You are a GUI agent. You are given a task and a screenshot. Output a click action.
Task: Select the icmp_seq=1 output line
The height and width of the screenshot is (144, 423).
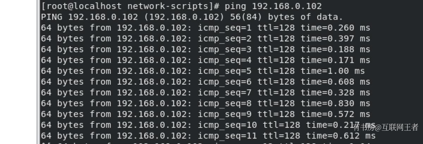(x=206, y=28)
